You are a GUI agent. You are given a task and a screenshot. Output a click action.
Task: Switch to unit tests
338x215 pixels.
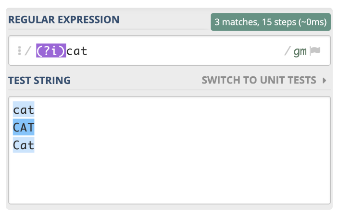pyautogui.click(x=259, y=80)
